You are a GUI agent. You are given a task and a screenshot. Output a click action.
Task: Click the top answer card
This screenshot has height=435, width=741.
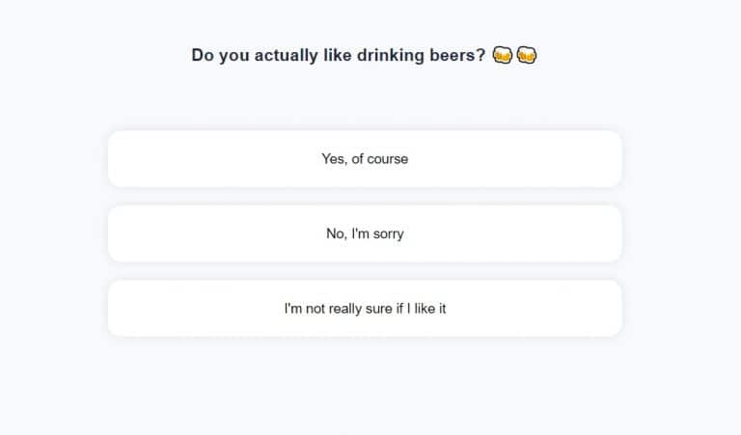(x=365, y=159)
